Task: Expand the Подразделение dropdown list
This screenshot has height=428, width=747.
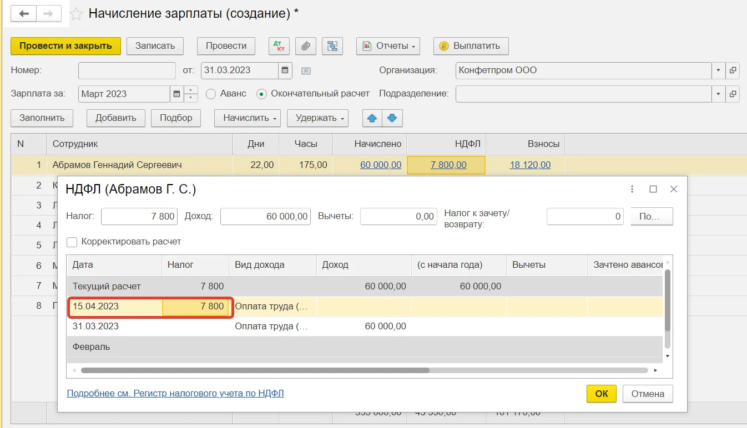Action: pos(719,94)
